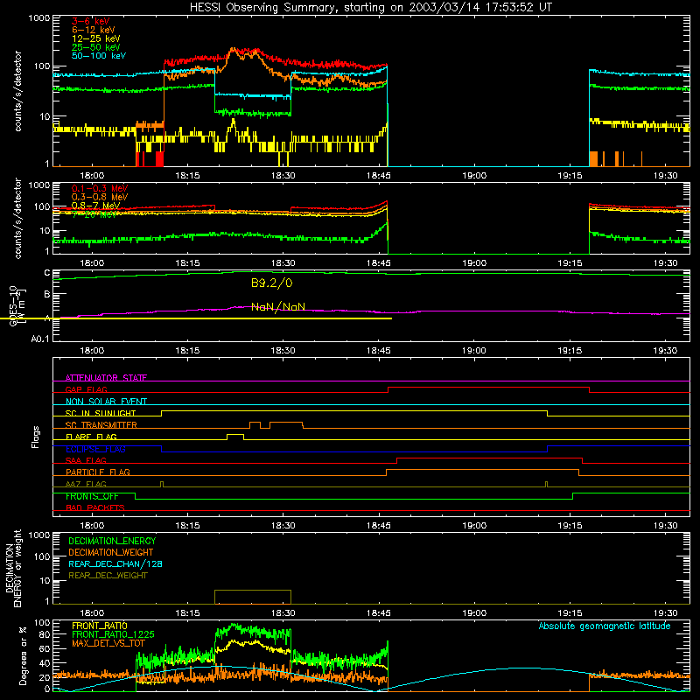
Task: Select the PARTICLE_FLAG label
Action: 98,472
